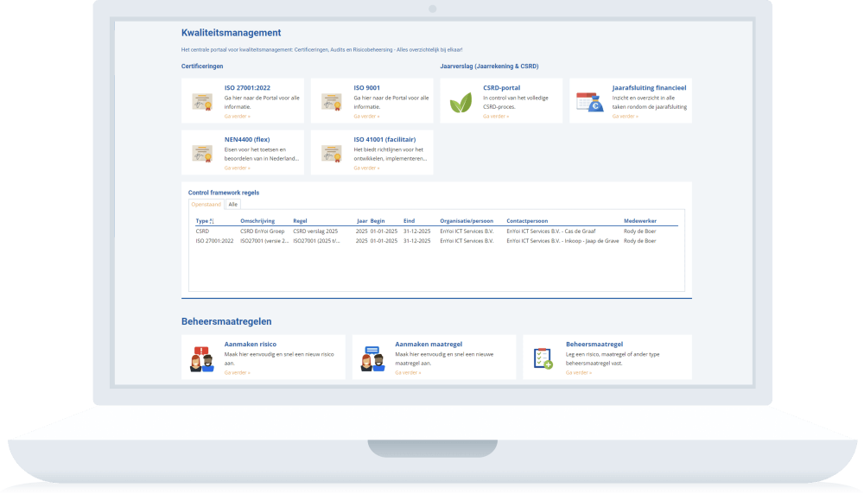Click the Beheersmaatregel checklist icon
864x494 pixels.
[543, 358]
